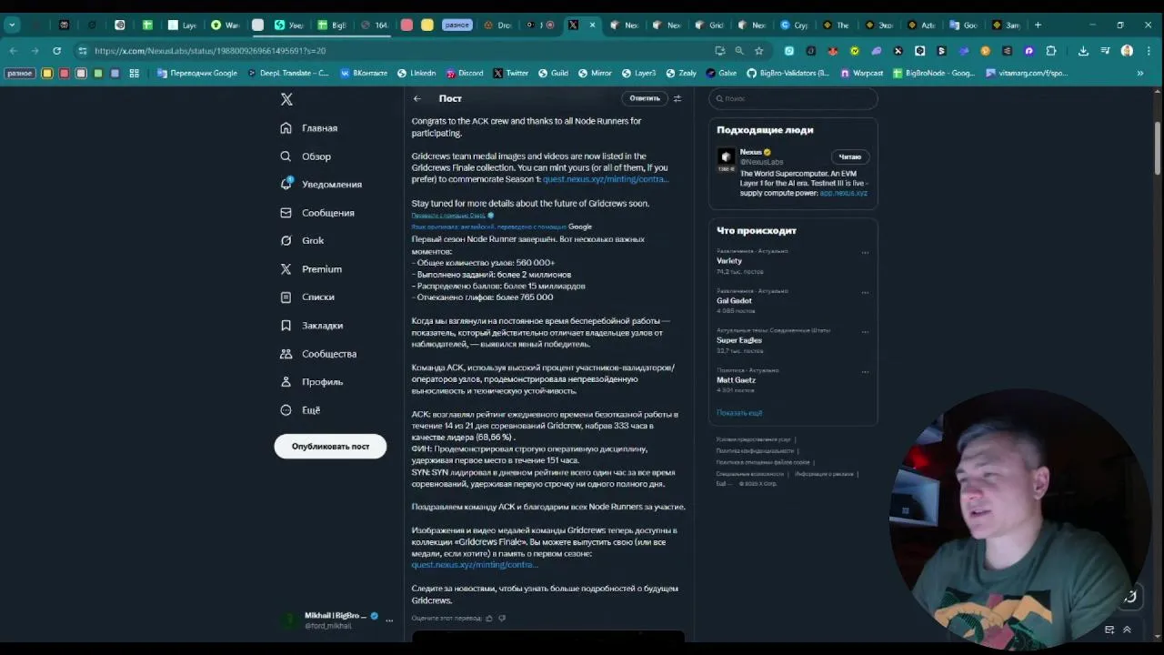The height and width of the screenshot is (655, 1164).
Task: Open Обзор explore page
Action: point(306,156)
